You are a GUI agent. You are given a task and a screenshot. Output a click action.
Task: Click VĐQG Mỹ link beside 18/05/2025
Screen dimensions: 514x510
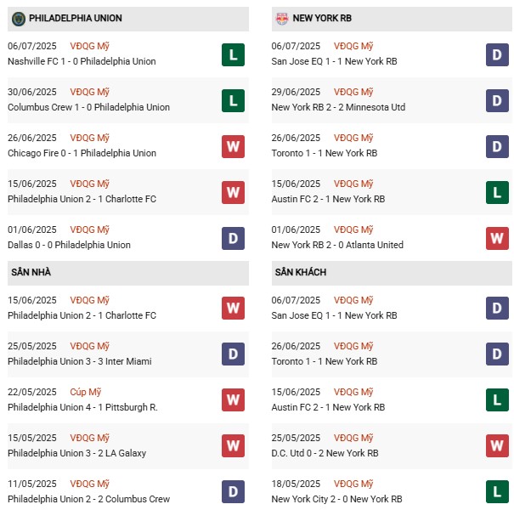point(353,484)
